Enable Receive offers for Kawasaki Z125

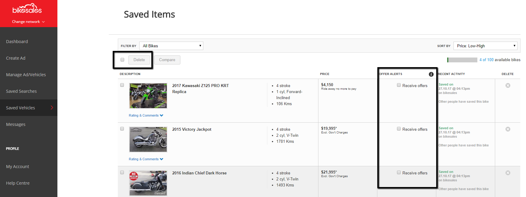(399, 85)
